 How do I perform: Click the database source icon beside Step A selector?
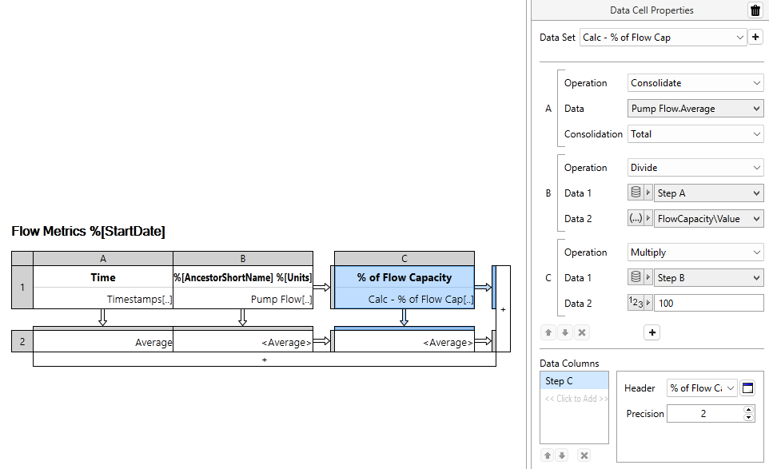636,193
